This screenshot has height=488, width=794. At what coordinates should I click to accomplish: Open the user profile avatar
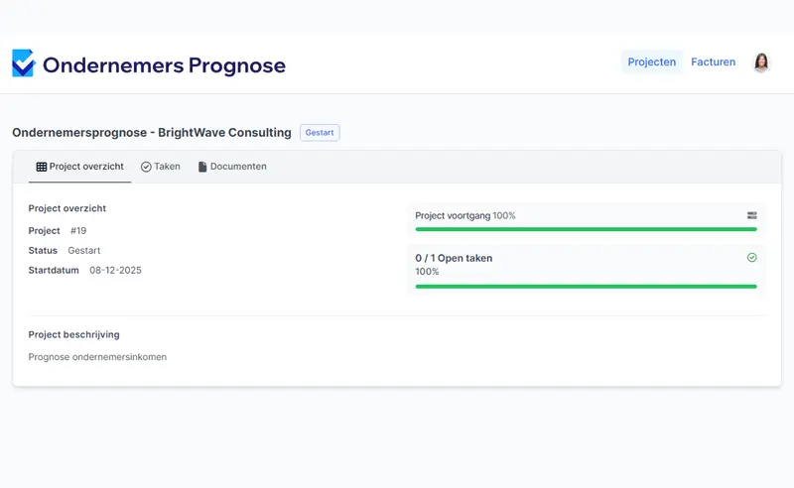[x=761, y=62]
